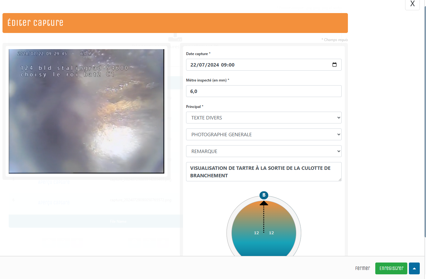Click the orange Éditer capture header bar
426x279 pixels.
175,23
